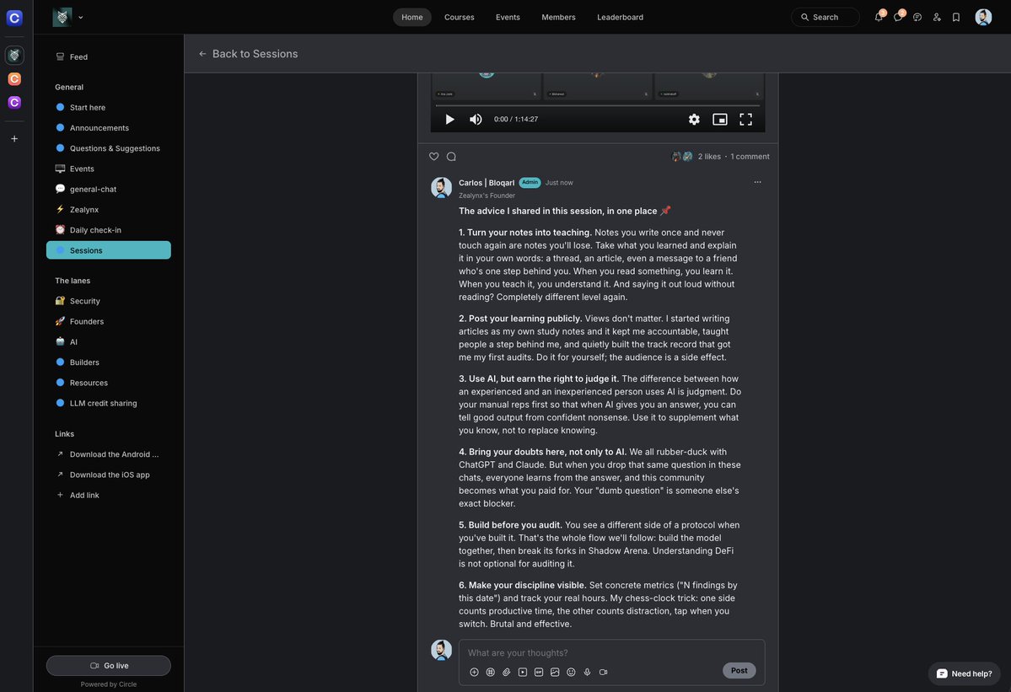
Task: Enable picture-in-picture for video
Action: tap(719, 119)
